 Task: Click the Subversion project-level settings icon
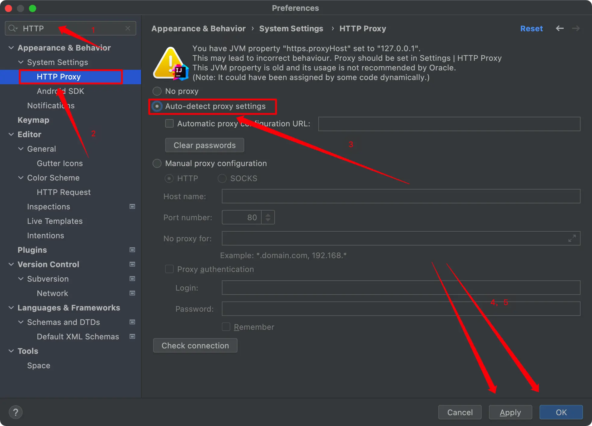click(x=132, y=279)
